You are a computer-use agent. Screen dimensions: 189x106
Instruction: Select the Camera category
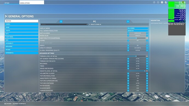click(22, 24)
